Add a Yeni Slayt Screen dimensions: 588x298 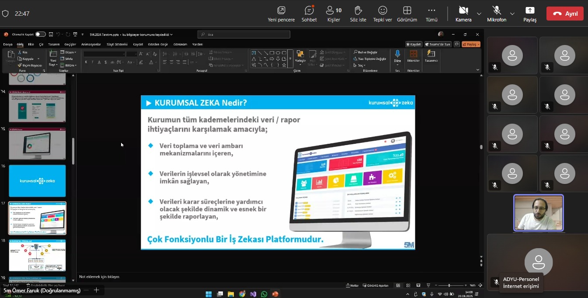pos(53,58)
